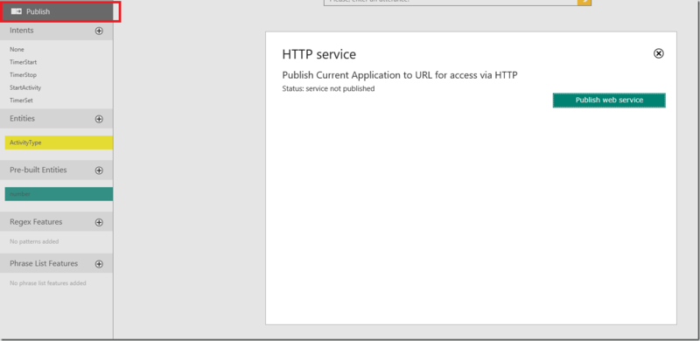Close the HTTP service dialog
Screen dimensions: 700x341
659,53
